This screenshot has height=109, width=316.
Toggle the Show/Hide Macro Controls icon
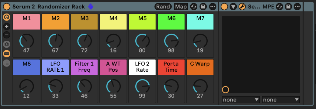(7, 17)
